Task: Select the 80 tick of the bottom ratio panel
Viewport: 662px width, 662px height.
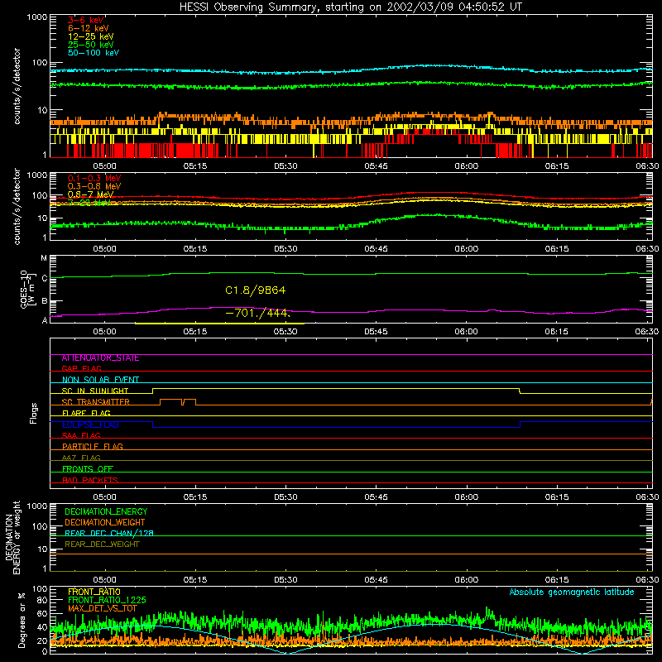Action: click(x=42, y=599)
